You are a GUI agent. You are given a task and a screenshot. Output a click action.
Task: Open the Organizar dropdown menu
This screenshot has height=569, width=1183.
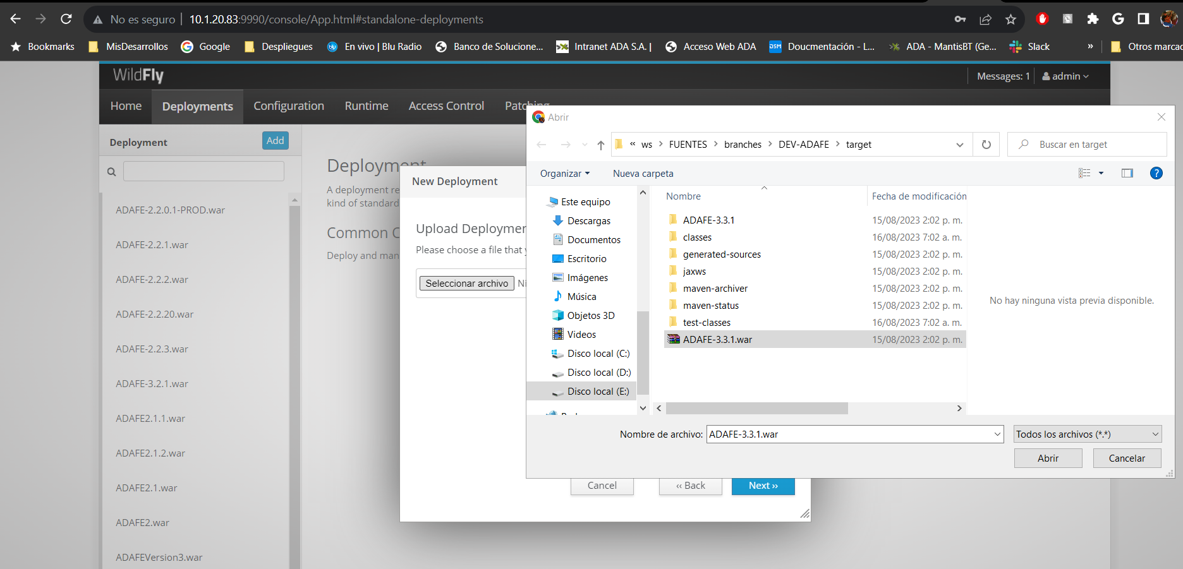[564, 174]
